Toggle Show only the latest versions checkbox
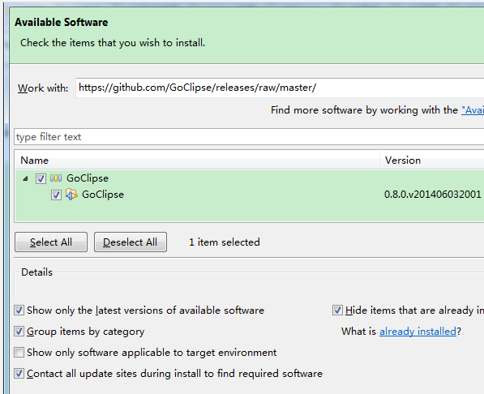484x394 pixels. [19, 310]
